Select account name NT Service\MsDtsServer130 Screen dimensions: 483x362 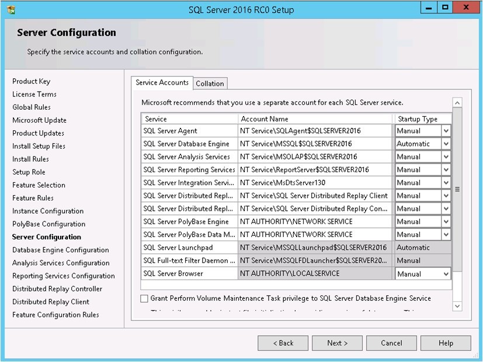(x=315, y=183)
